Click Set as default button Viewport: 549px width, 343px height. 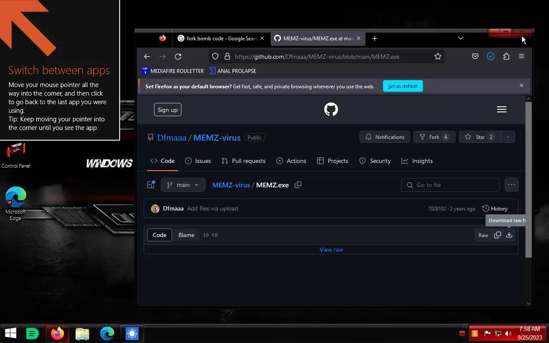tap(403, 86)
